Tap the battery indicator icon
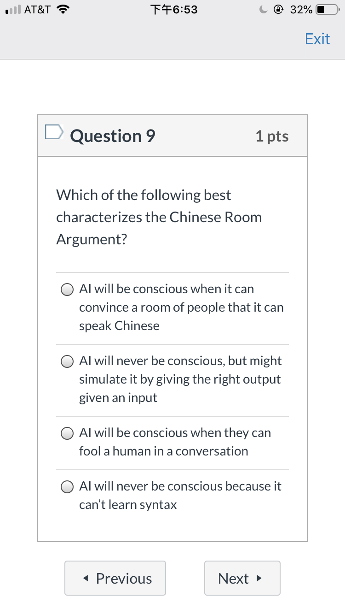This screenshot has height=615, width=345. coord(328,10)
